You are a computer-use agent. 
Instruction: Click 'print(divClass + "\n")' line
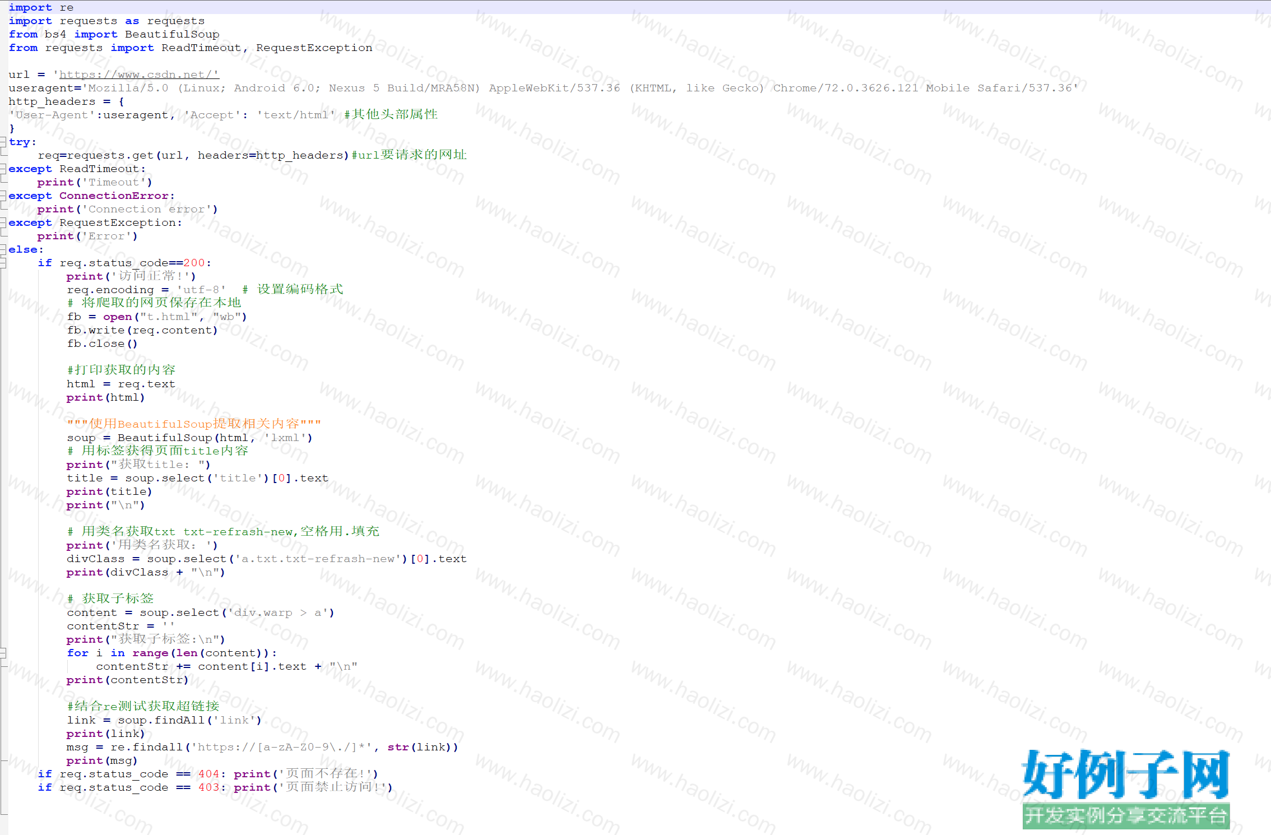(x=146, y=572)
